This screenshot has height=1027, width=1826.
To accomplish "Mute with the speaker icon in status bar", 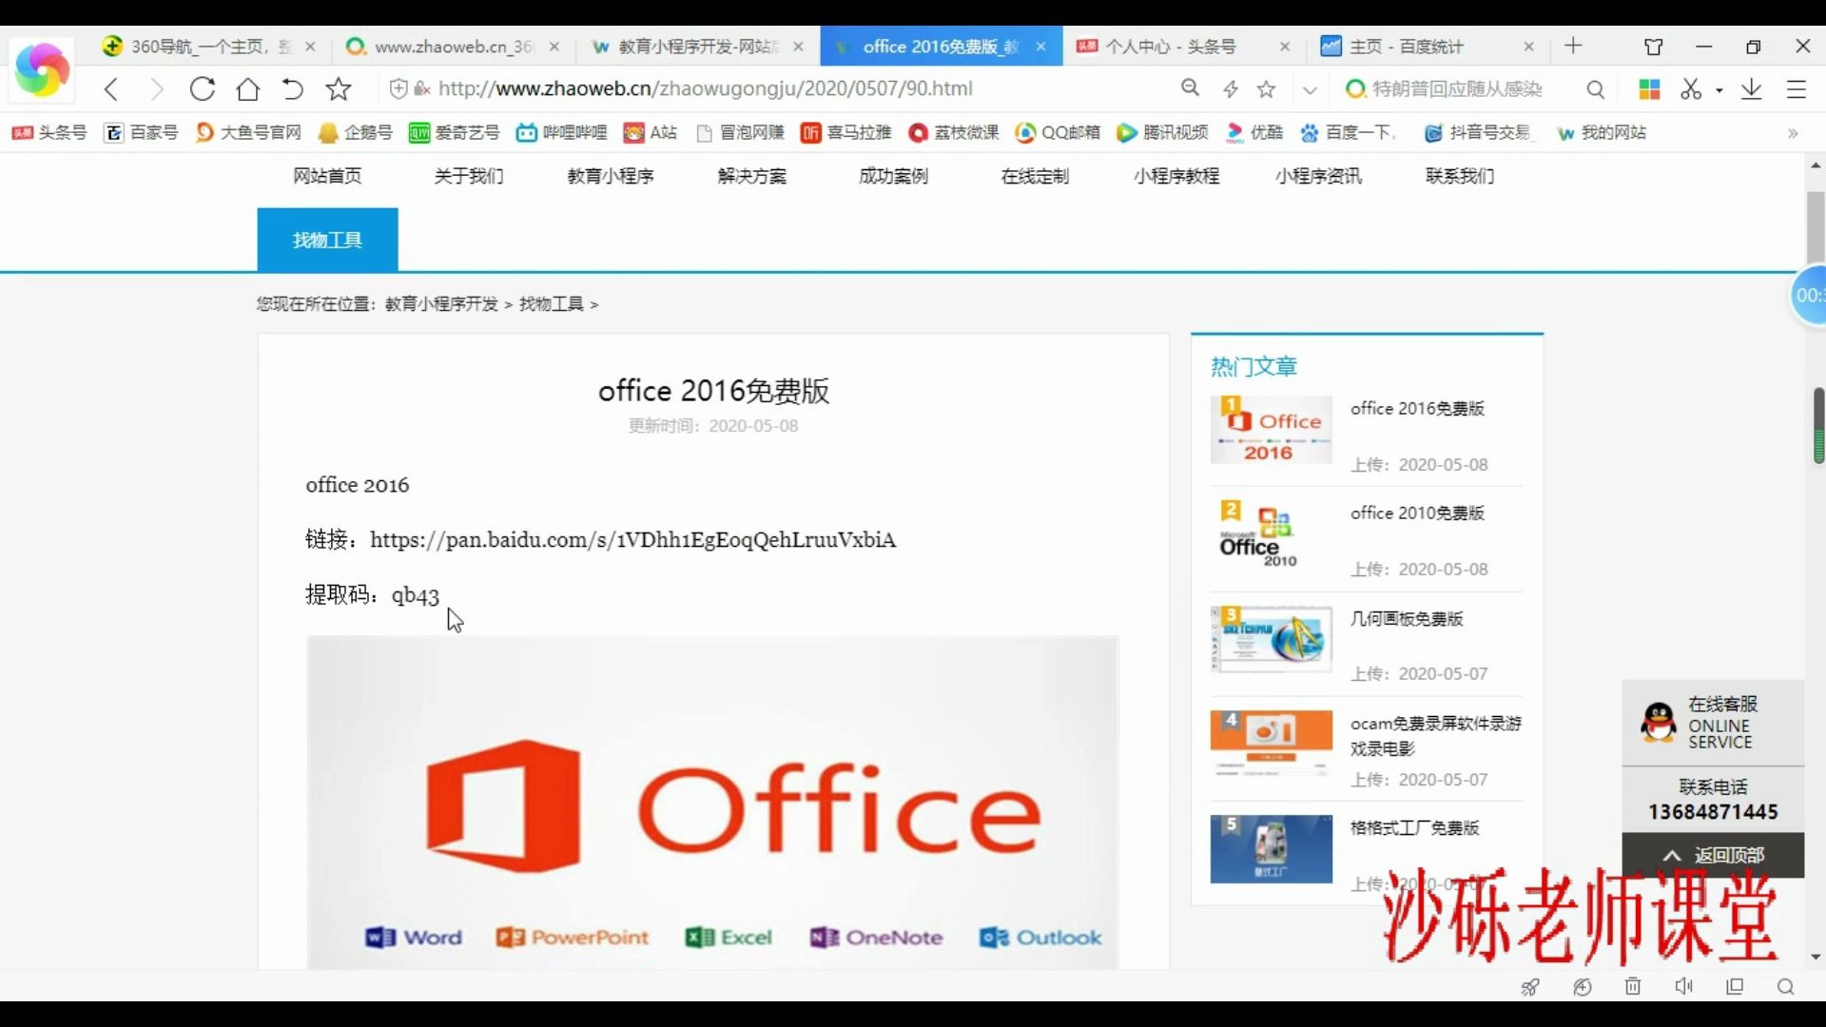I will 1683,987.
